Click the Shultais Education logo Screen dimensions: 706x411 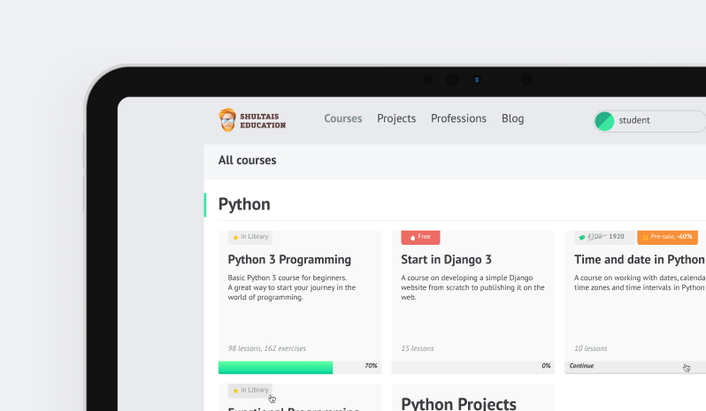point(252,120)
